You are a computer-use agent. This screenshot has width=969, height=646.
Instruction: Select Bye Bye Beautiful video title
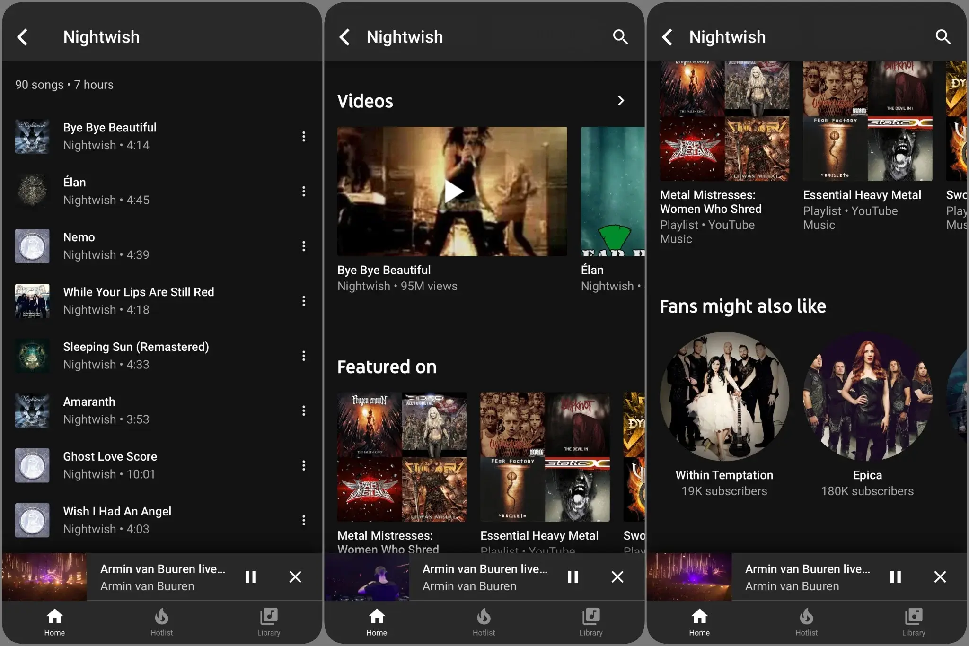coord(384,270)
